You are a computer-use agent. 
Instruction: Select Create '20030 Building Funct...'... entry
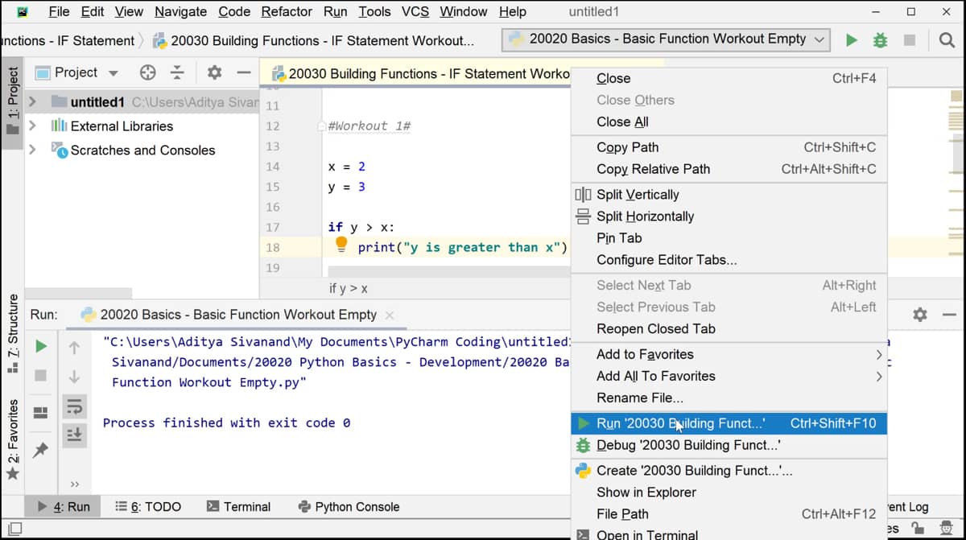coord(729,471)
